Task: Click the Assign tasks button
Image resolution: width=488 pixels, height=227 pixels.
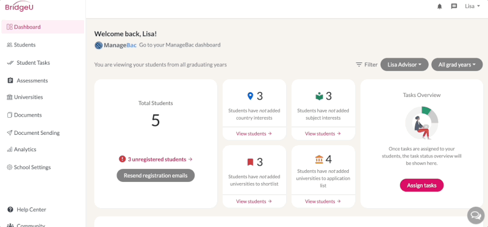Action: tap(422, 186)
